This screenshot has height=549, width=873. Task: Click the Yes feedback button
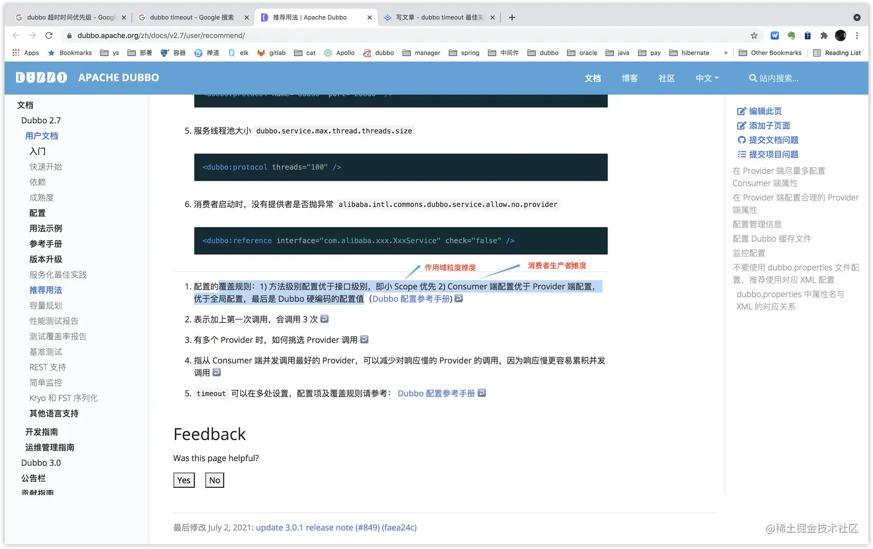[x=184, y=480]
